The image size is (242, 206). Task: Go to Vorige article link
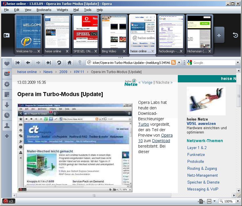(145, 82)
